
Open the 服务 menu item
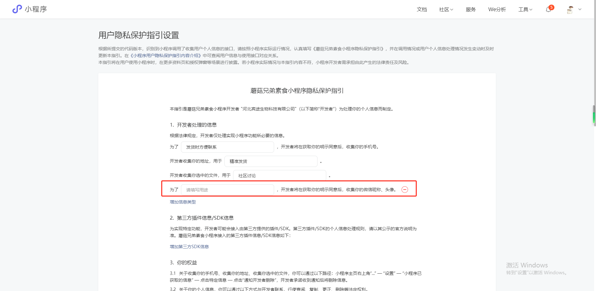(471, 9)
